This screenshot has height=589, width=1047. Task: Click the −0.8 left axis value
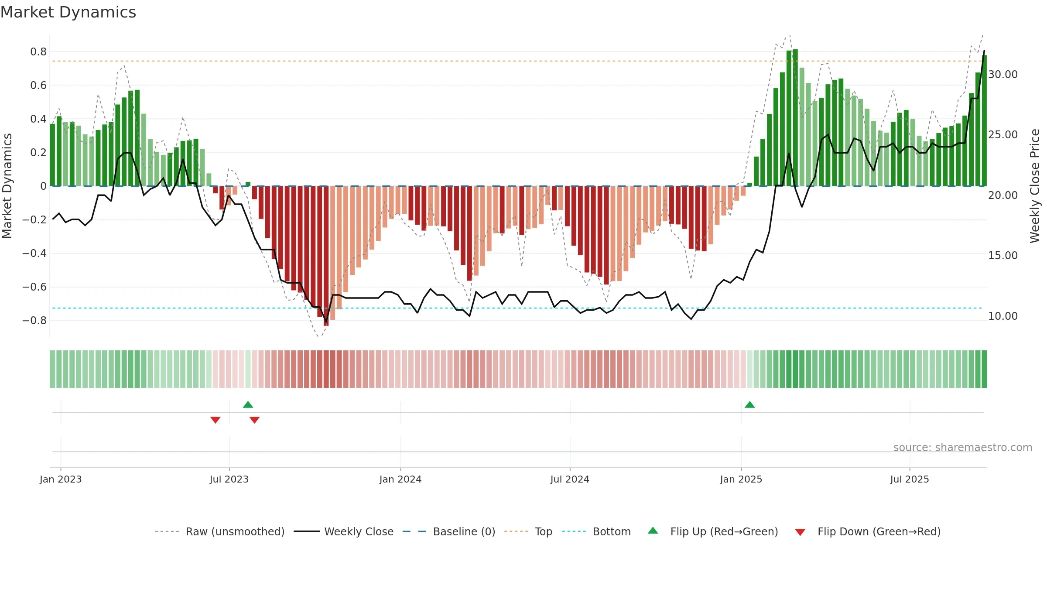tap(34, 321)
